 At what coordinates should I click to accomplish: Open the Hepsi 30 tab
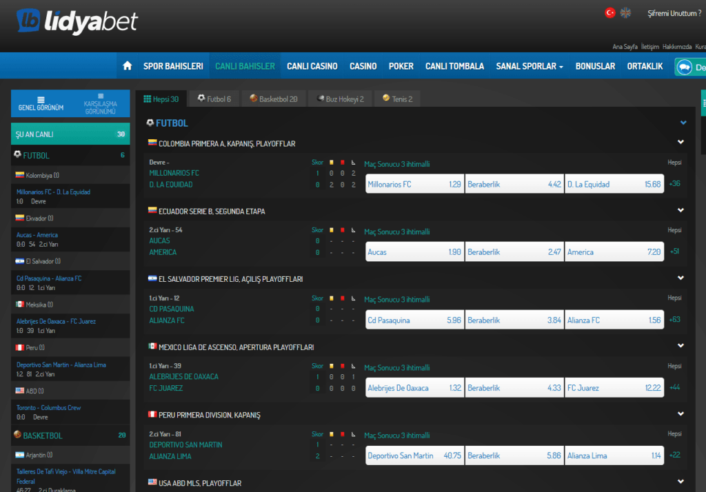161,99
